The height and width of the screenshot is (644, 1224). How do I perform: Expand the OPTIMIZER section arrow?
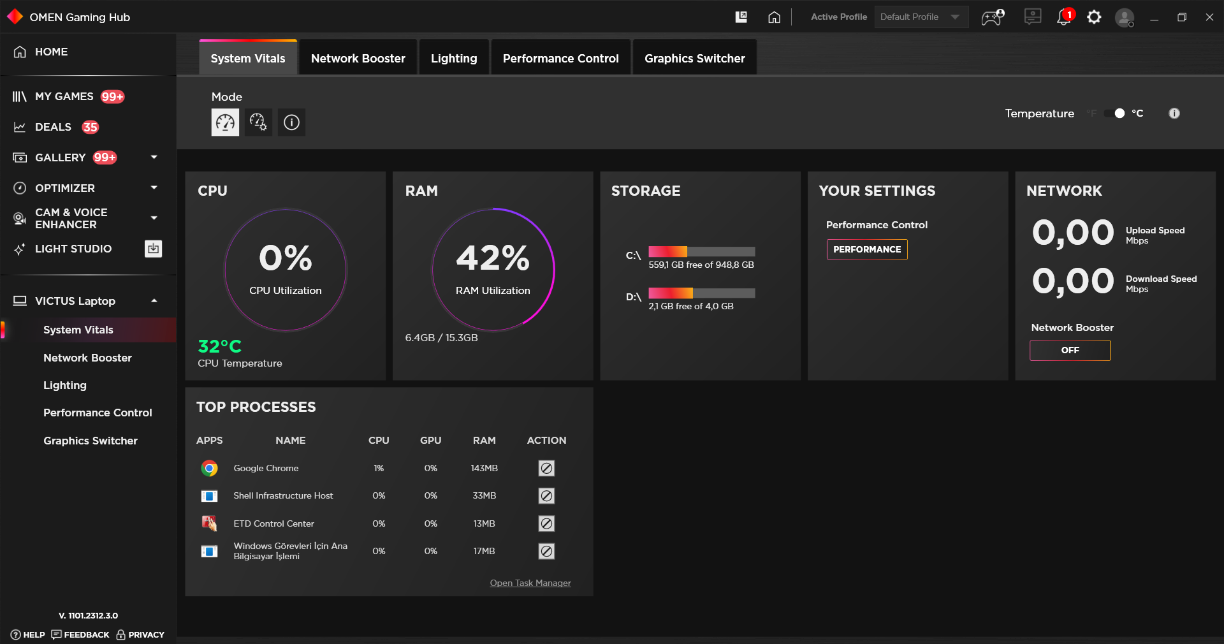(x=154, y=187)
